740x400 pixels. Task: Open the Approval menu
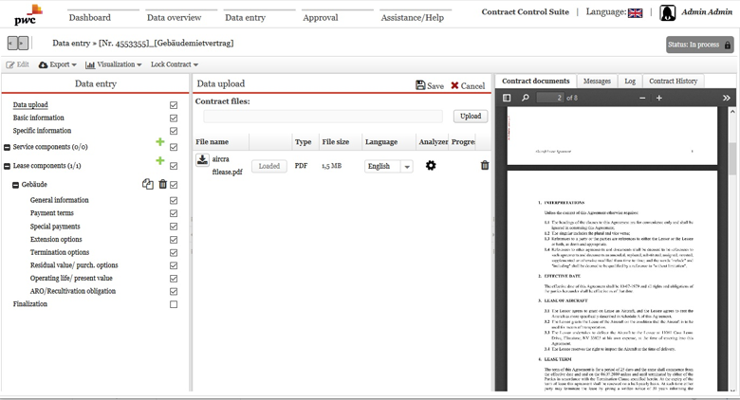click(x=321, y=17)
